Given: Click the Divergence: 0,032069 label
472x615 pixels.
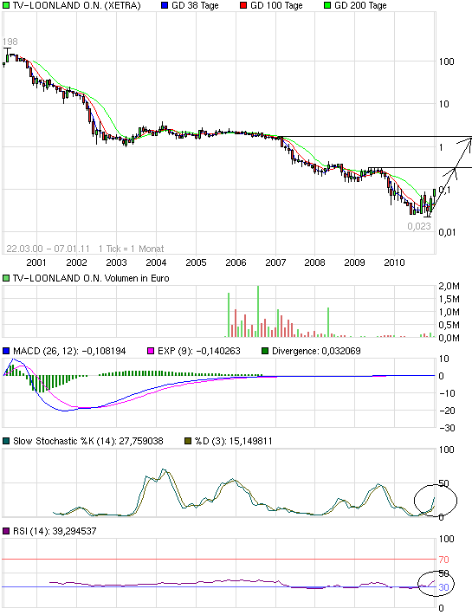Looking at the screenshot, I should [x=316, y=351].
